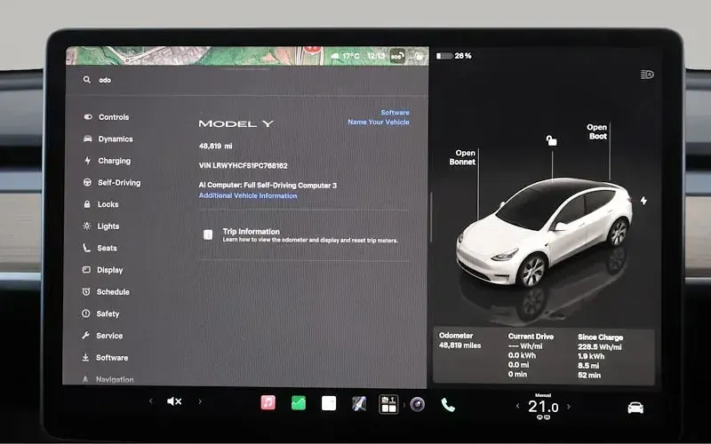711x444 pixels.
Task: Open the all apps launcher
Action: [388, 404]
